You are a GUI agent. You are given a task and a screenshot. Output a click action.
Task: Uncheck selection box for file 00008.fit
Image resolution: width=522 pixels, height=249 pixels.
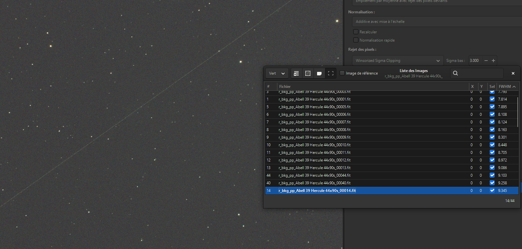tap(492, 129)
